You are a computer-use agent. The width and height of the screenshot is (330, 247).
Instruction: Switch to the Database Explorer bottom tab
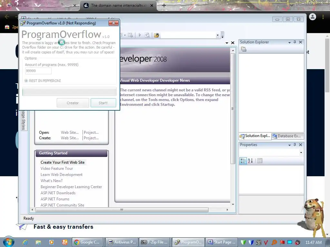pyautogui.click(x=287, y=136)
